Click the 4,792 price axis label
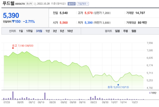 pyautogui.click(x=150, y=88)
